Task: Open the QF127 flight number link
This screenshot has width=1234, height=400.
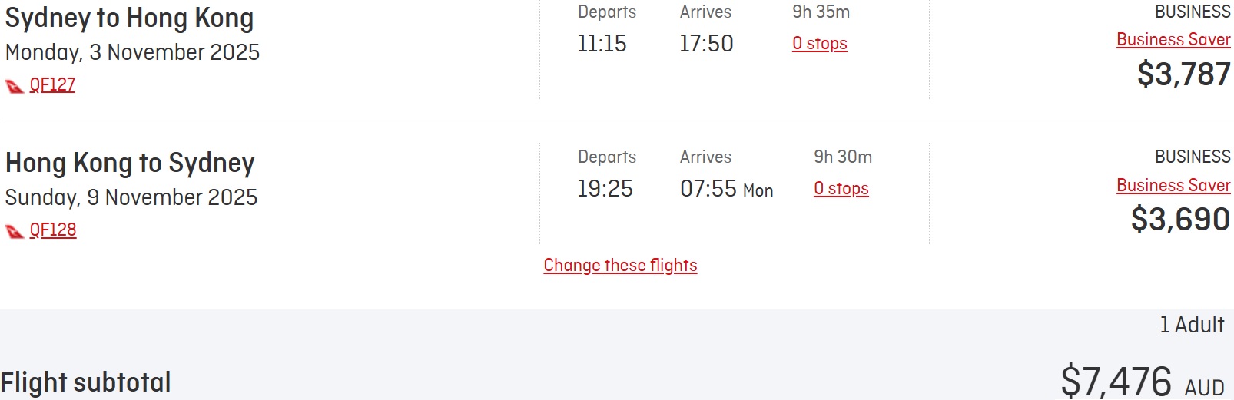Action: pyautogui.click(x=52, y=84)
